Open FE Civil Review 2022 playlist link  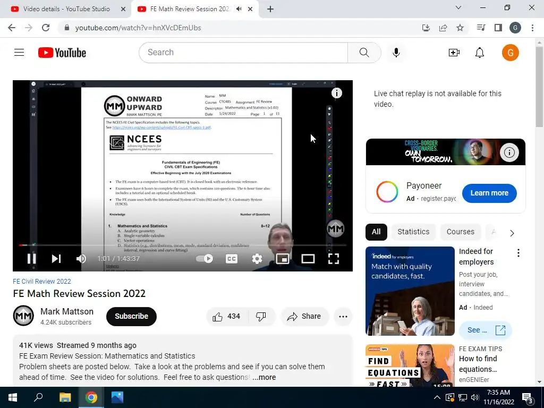coord(41,282)
